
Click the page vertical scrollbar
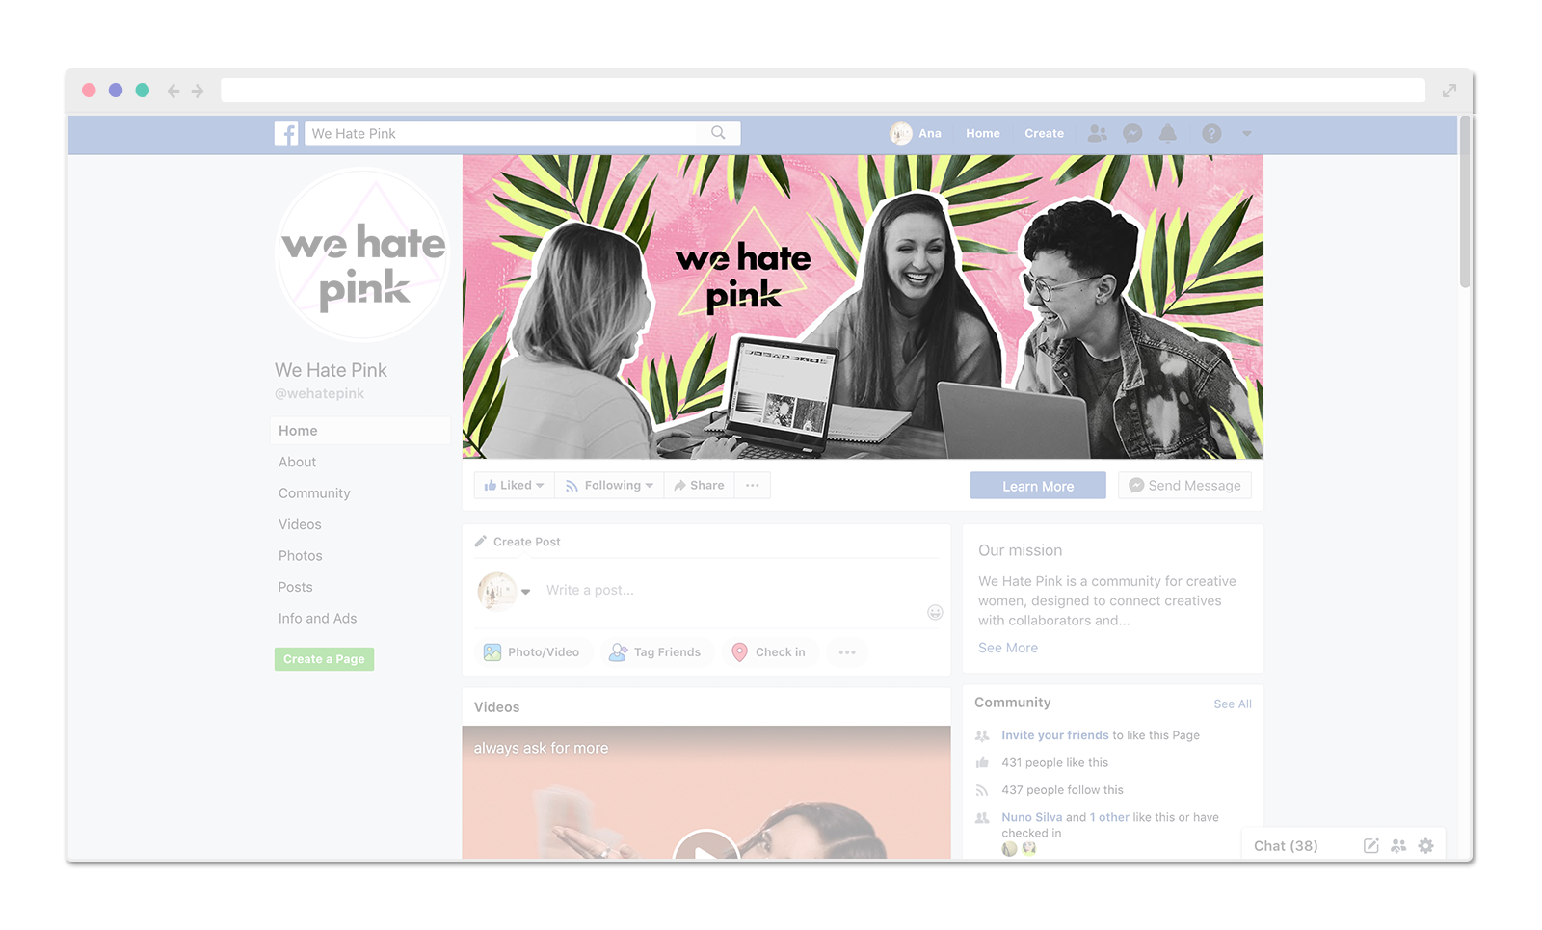(x=1465, y=201)
